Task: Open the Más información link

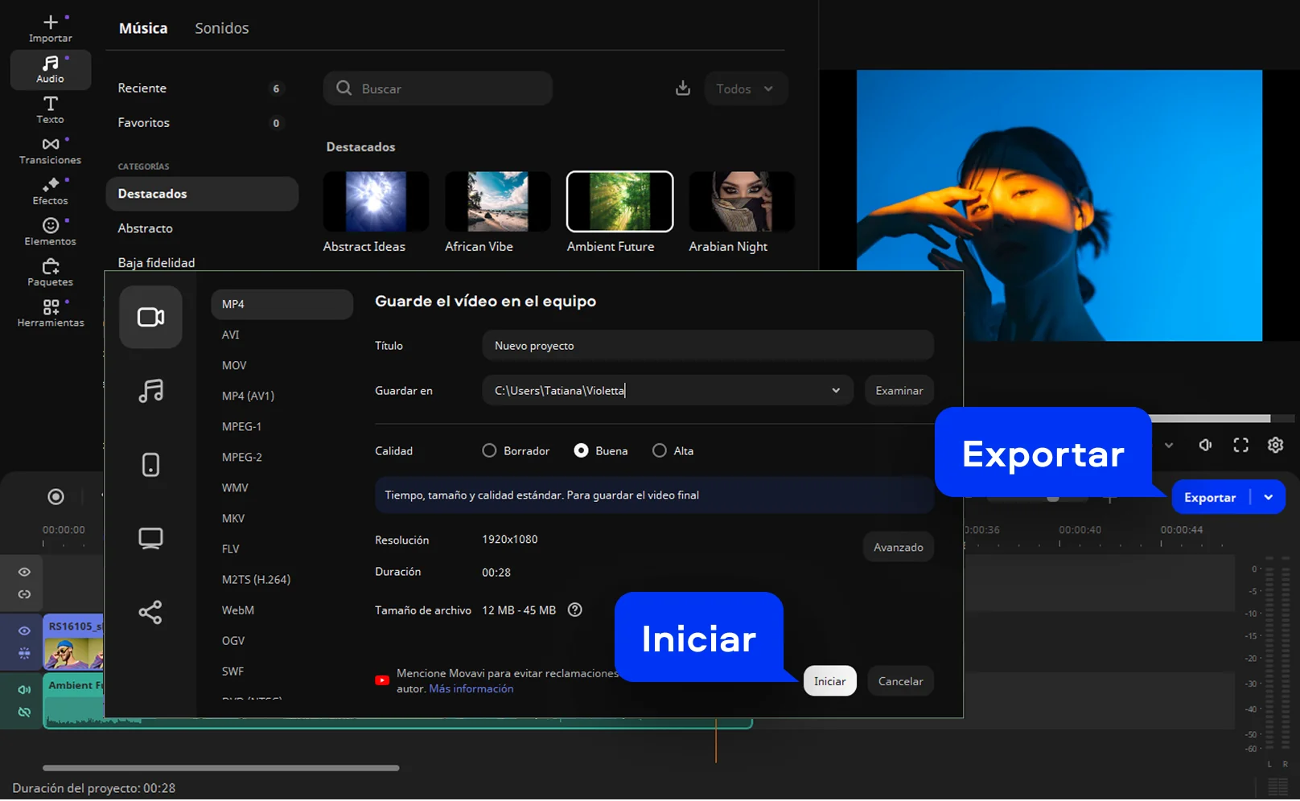Action: 471,689
